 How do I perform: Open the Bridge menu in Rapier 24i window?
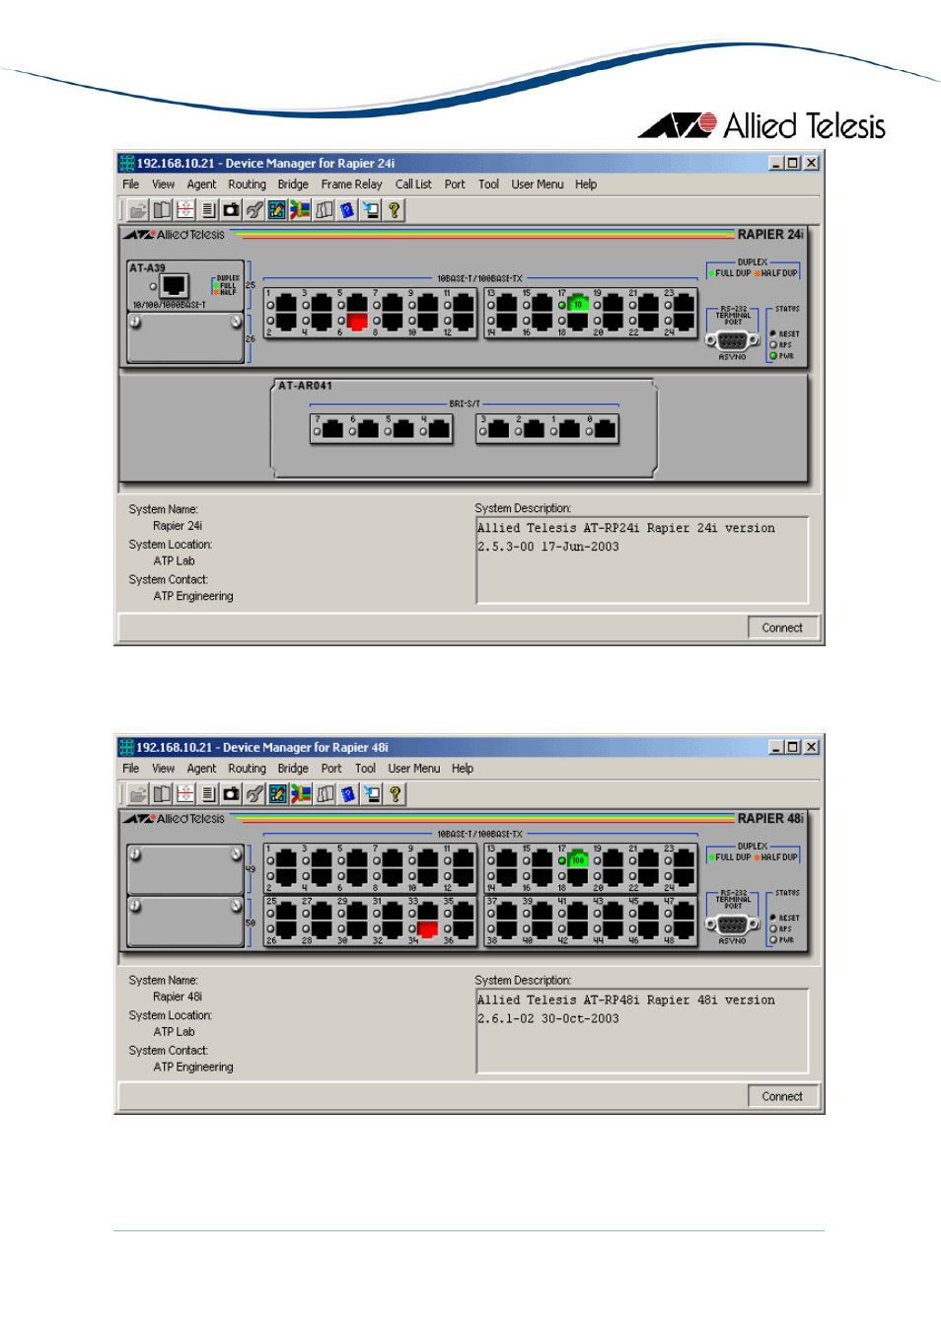(x=293, y=185)
